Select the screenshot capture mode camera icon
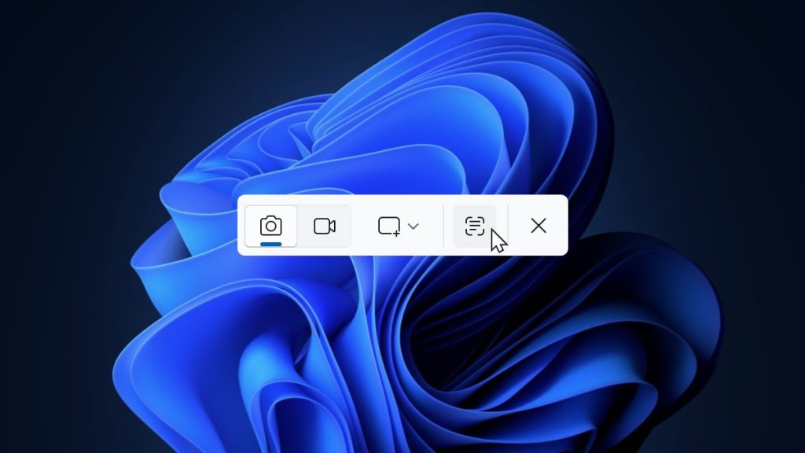Image resolution: width=805 pixels, height=453 pixels. click(270, 226)
